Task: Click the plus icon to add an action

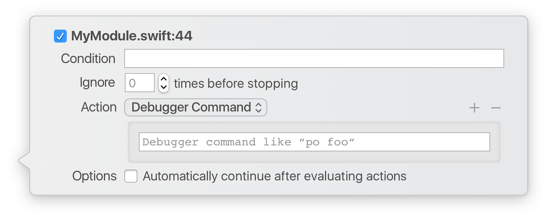Action: pos(474,108)
